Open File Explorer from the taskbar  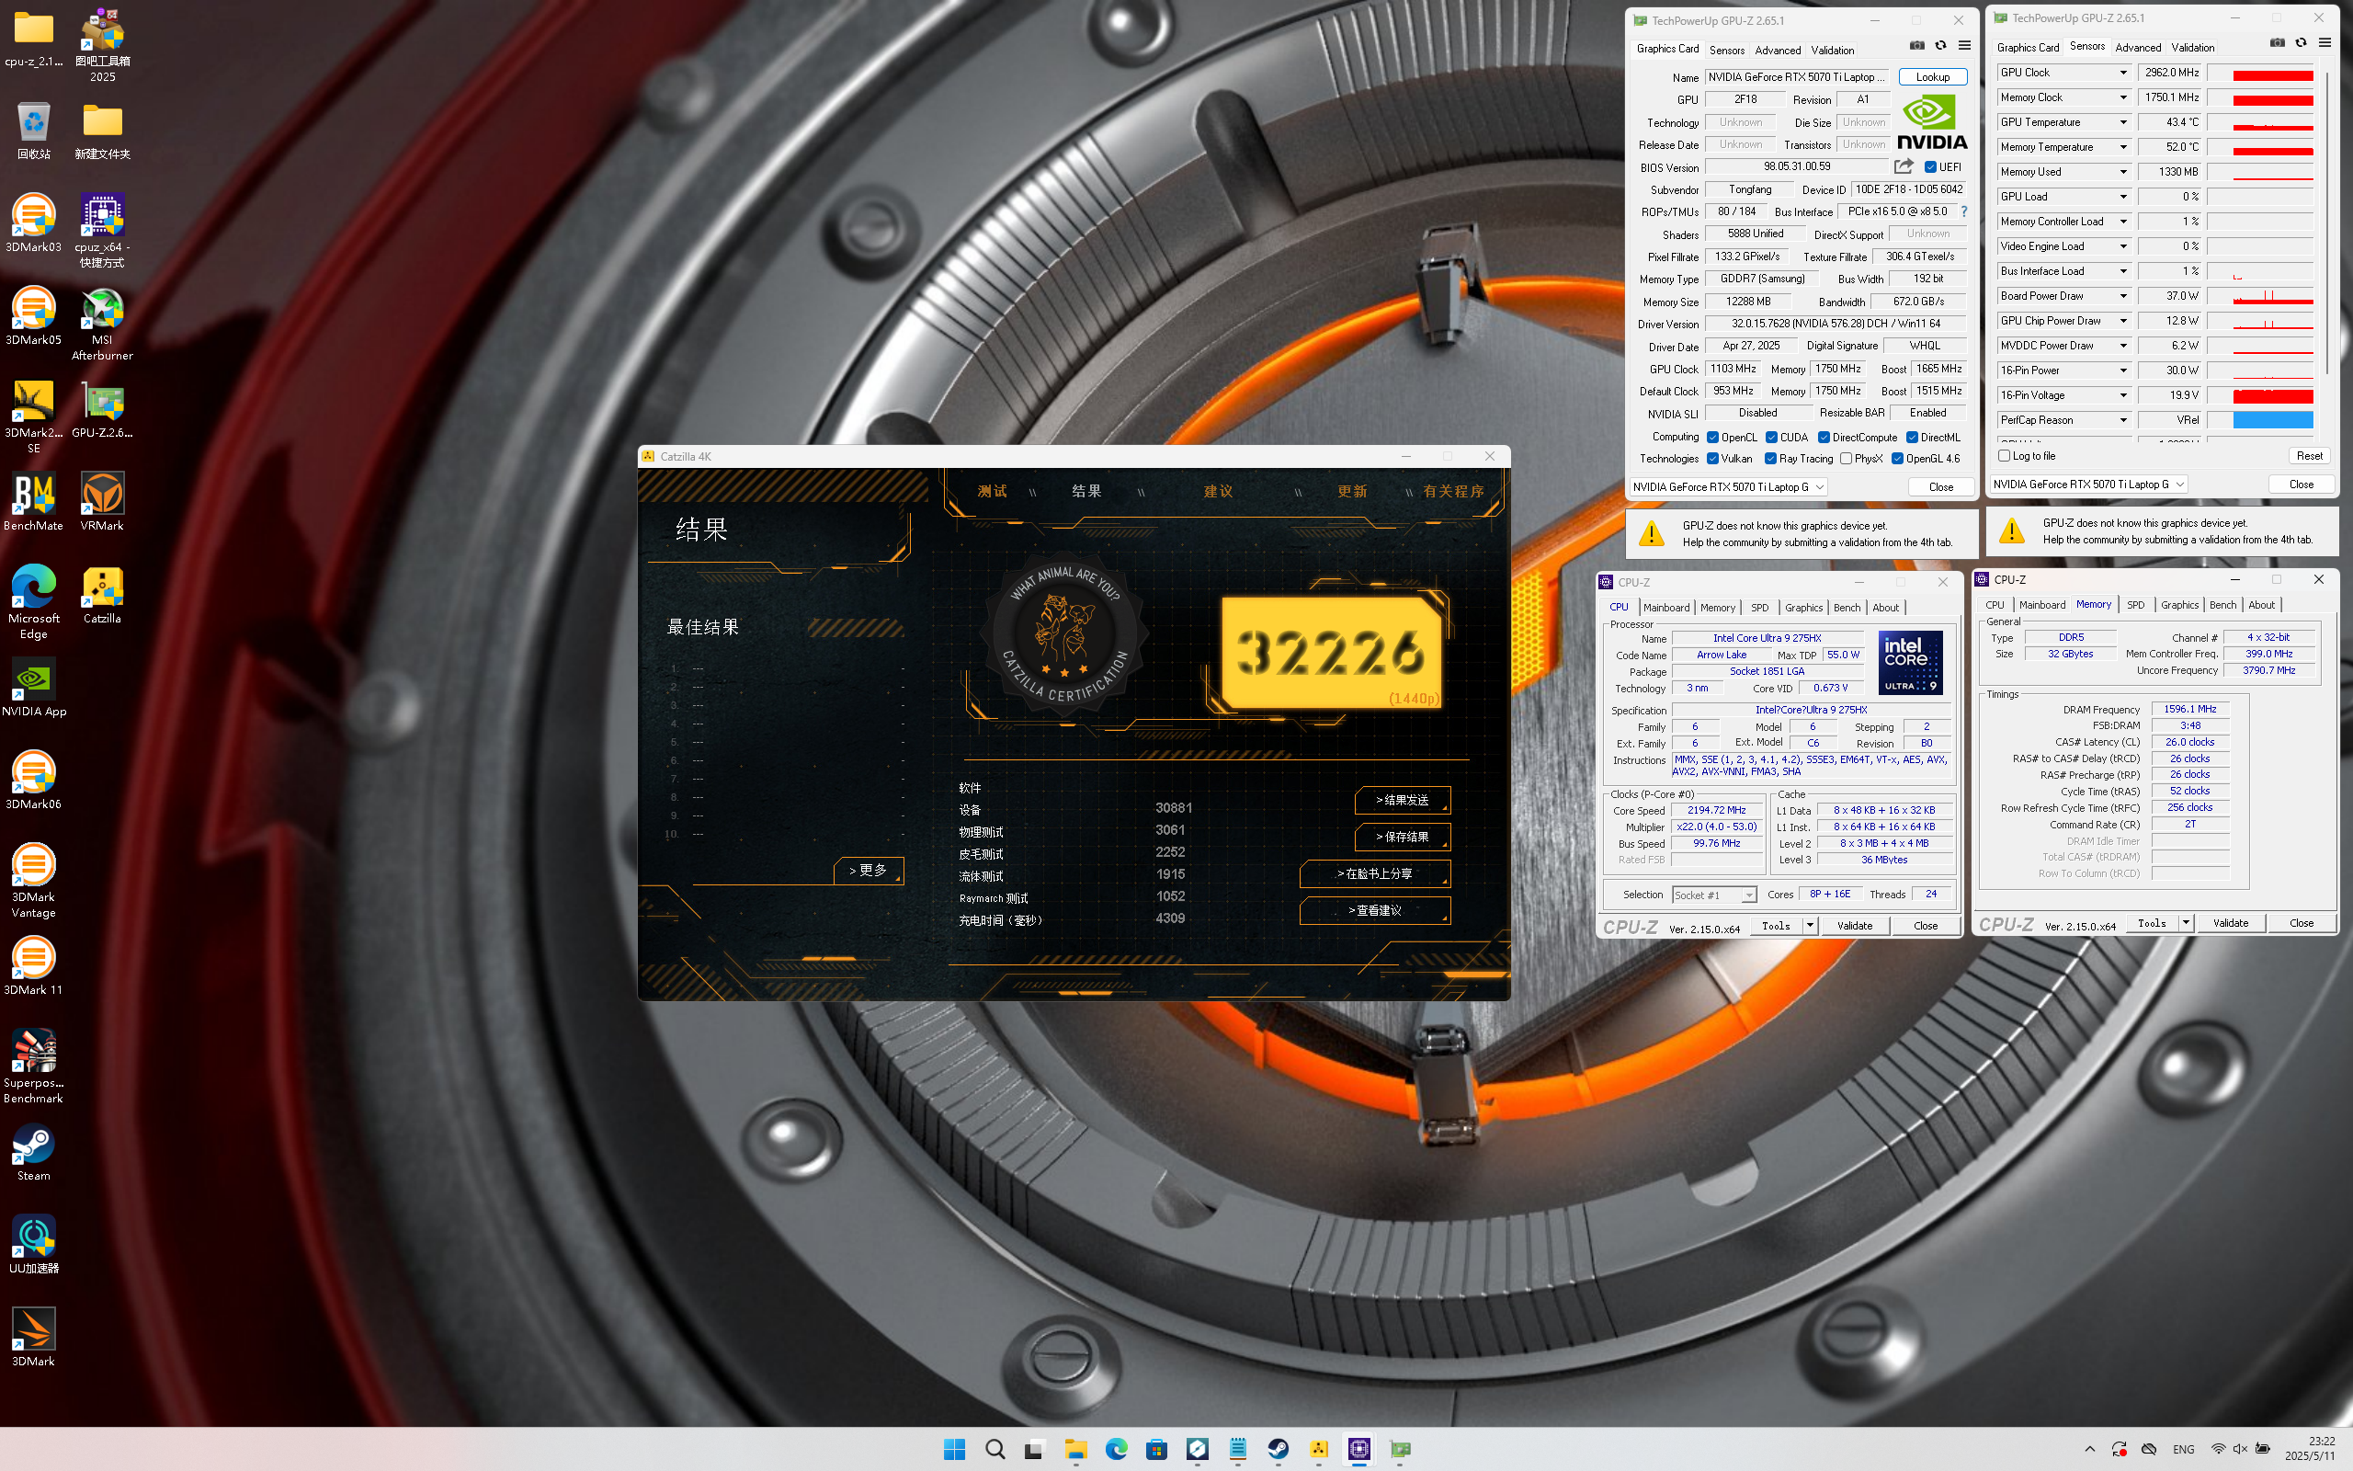[1075, 1449]
